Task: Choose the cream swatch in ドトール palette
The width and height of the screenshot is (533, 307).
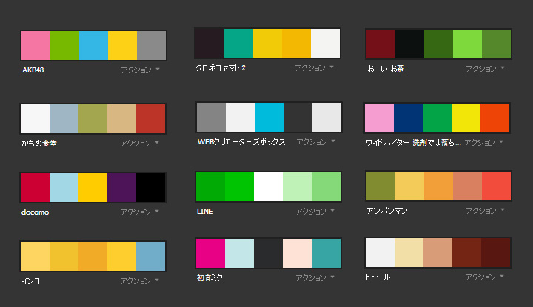Action: point(409,253)
